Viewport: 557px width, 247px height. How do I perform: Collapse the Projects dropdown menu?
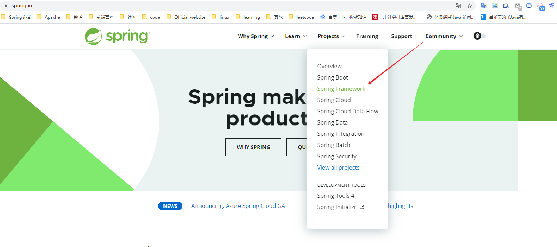click(x=331, y=36)
